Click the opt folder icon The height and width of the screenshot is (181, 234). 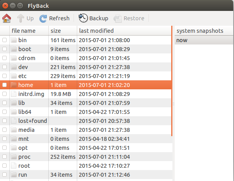[14, 148]
